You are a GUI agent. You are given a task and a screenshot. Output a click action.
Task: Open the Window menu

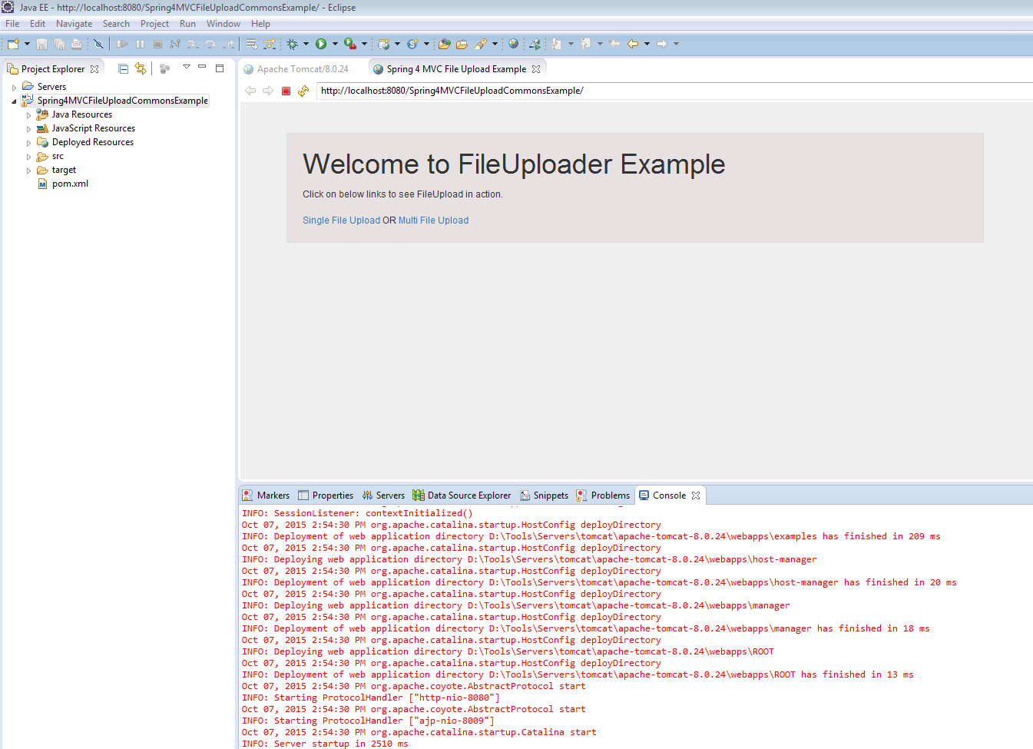(x=223, y=24)
